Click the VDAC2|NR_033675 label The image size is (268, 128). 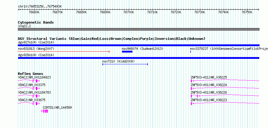(32, 100)
